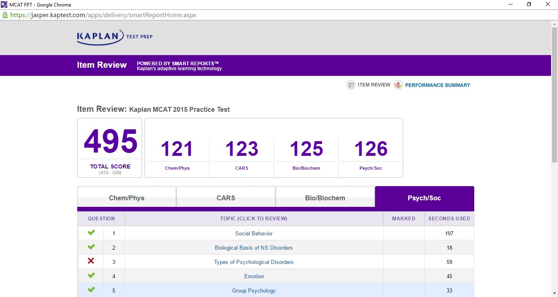Open the Item Review link

(374, 85)
